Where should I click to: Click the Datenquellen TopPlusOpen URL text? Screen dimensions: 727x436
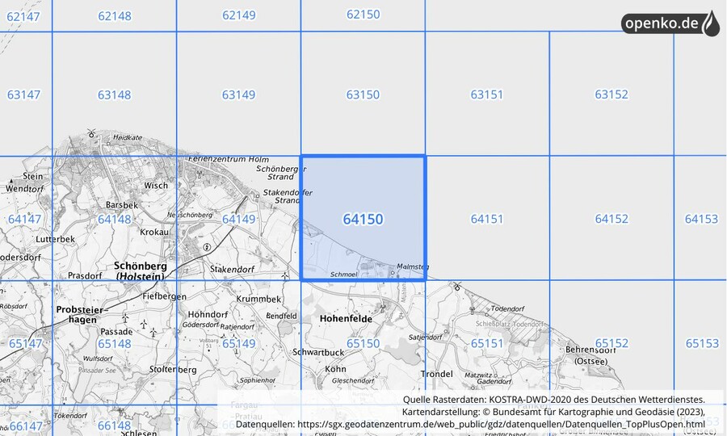(x=470, y=424)
